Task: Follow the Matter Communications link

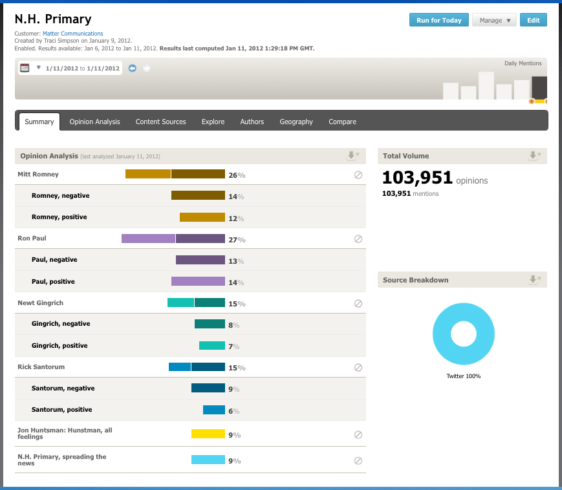Action: [x=72, y=34]
